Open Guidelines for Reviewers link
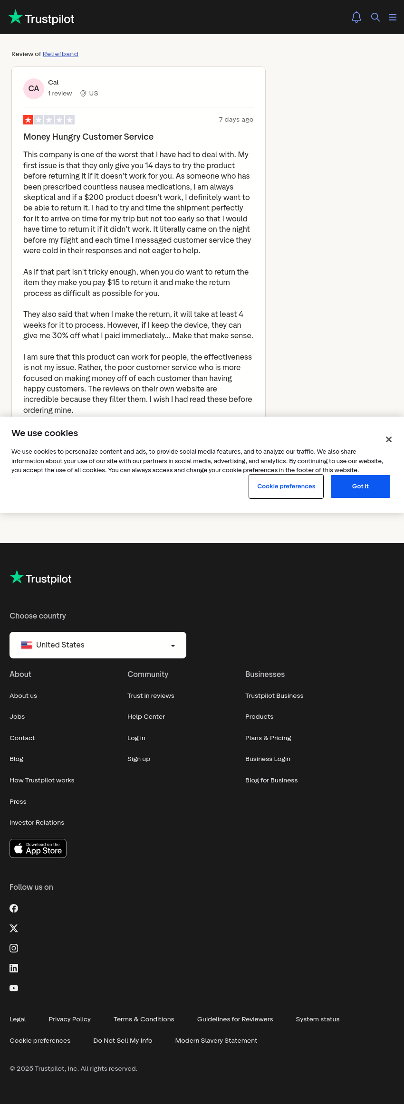Viewport: 404px width, 1104px height. coord(235,1019)
